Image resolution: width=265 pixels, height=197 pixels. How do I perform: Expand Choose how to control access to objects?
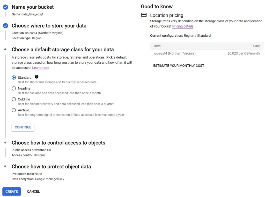tap(58, 143)
